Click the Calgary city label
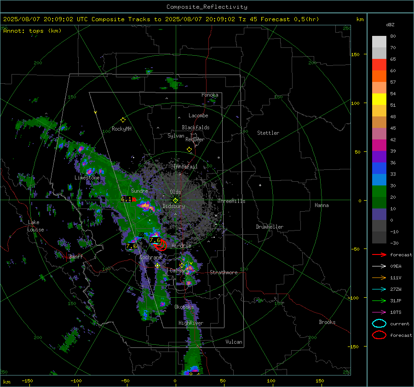Screen dimensions: 414x387 tap(179, 271)
